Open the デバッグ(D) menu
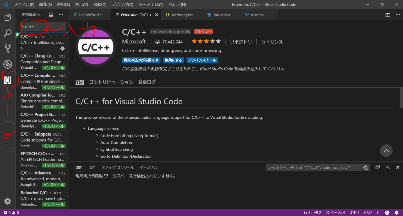403x216 pixels. pos(122,5)
